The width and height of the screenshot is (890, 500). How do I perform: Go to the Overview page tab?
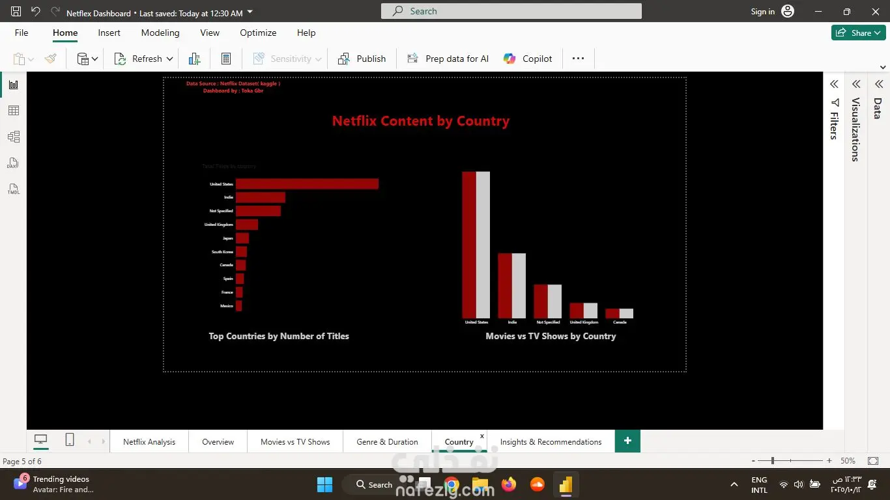click(218, 441)
